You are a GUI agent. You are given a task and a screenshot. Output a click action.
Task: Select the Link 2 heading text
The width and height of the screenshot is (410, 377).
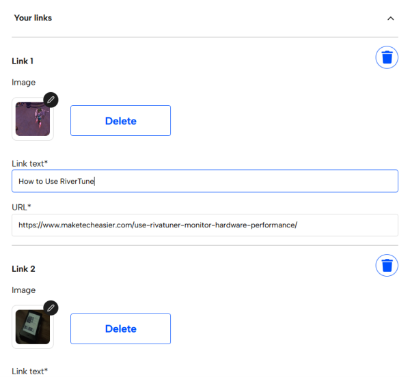tap(23, 269)
